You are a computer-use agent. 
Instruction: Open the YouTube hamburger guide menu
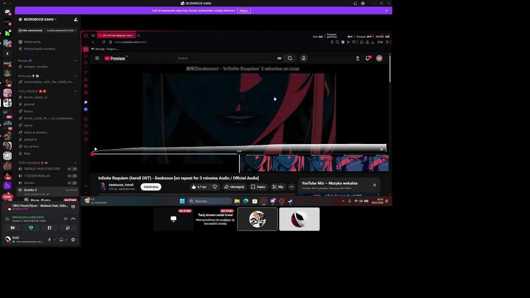click(97, 58)
